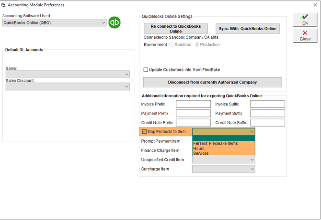This screenshot has width=321, height=220.
Task: Click Disconnect from currently Authorized Company
Action: tap(213, 82)
